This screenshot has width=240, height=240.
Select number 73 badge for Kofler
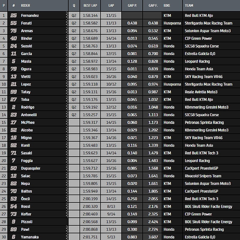point(13,214)
